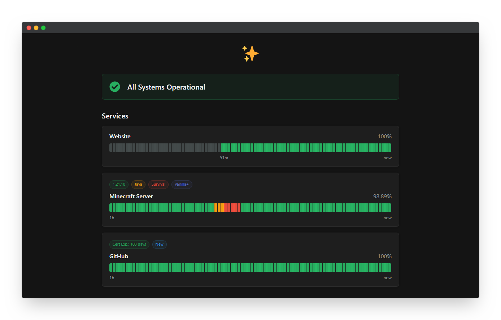Open the Website service name
Screen dimensions: 501x320
tap(120, 137)
